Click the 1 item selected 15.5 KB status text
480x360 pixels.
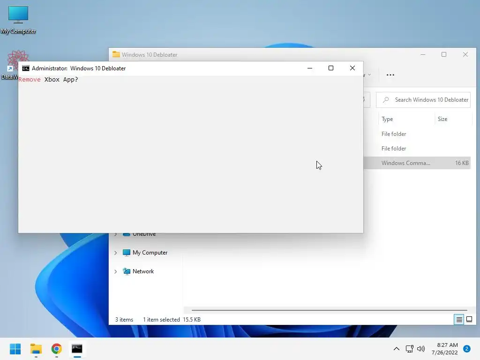pyautogui.click(x=172, y=320)
